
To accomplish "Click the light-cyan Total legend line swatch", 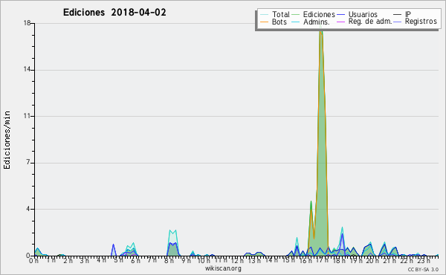I will point(264,15).
